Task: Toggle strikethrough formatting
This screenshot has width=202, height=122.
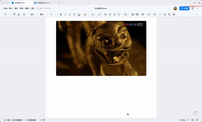Action: 74,14
